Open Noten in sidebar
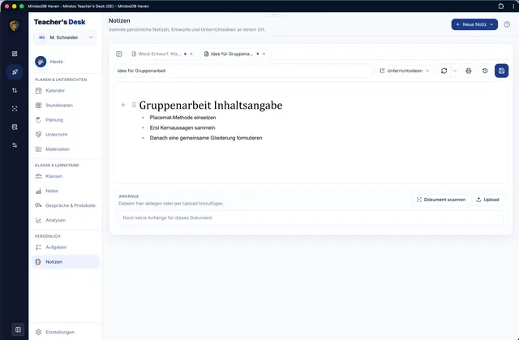 [x=66, y=191]
